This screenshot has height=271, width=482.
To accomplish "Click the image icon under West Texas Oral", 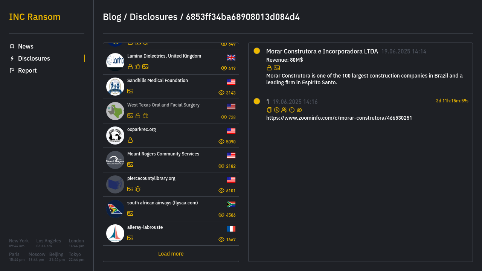I will click(x=130, y=116).
